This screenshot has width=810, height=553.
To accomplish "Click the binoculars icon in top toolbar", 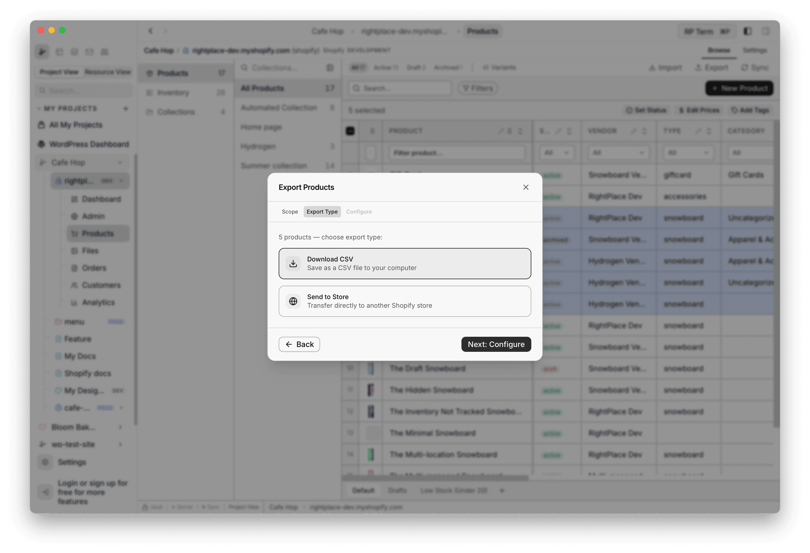I will [104, 52].
